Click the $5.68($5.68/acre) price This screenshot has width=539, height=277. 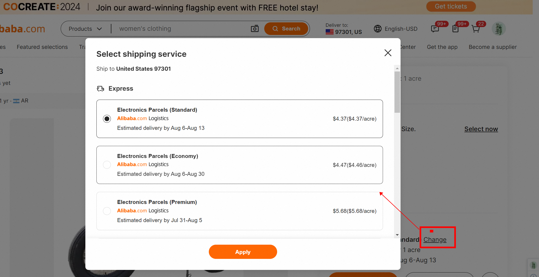click(355, 211)
